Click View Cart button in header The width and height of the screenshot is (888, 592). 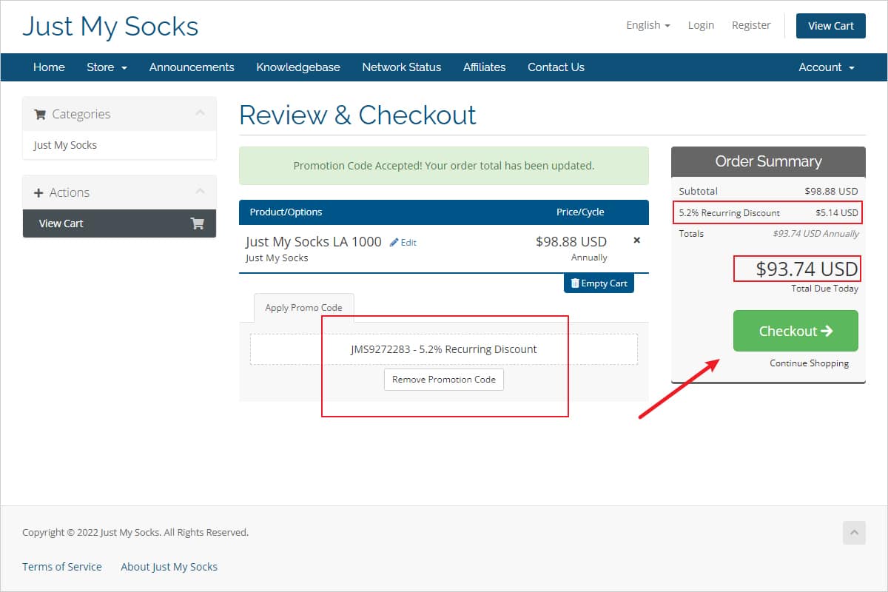[830, 26]
